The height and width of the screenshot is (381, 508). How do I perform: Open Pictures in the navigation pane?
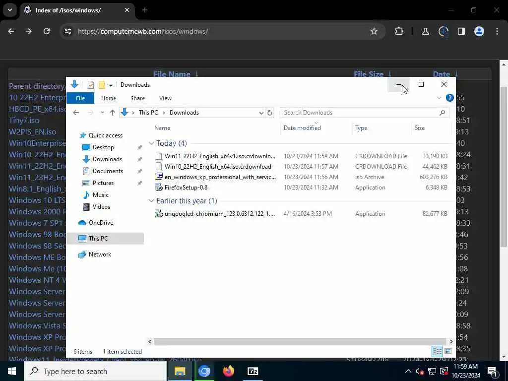[103, 183]
